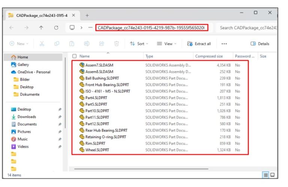Screen dimensions: 288x187
Task: Switch to large icons view in status bar
Action: [272, 175]
